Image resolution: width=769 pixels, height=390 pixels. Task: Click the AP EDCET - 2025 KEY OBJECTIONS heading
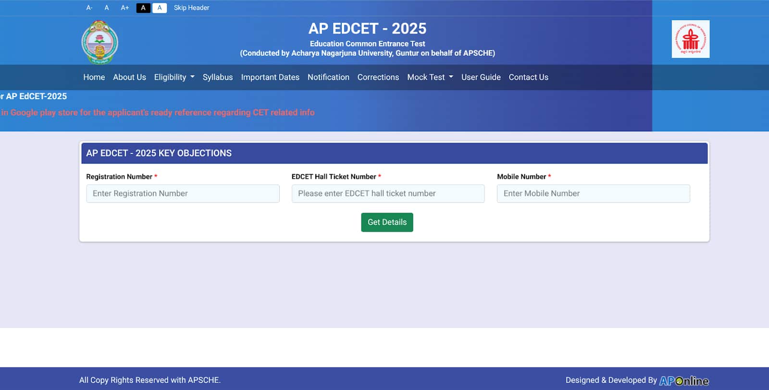coord(159,154)
